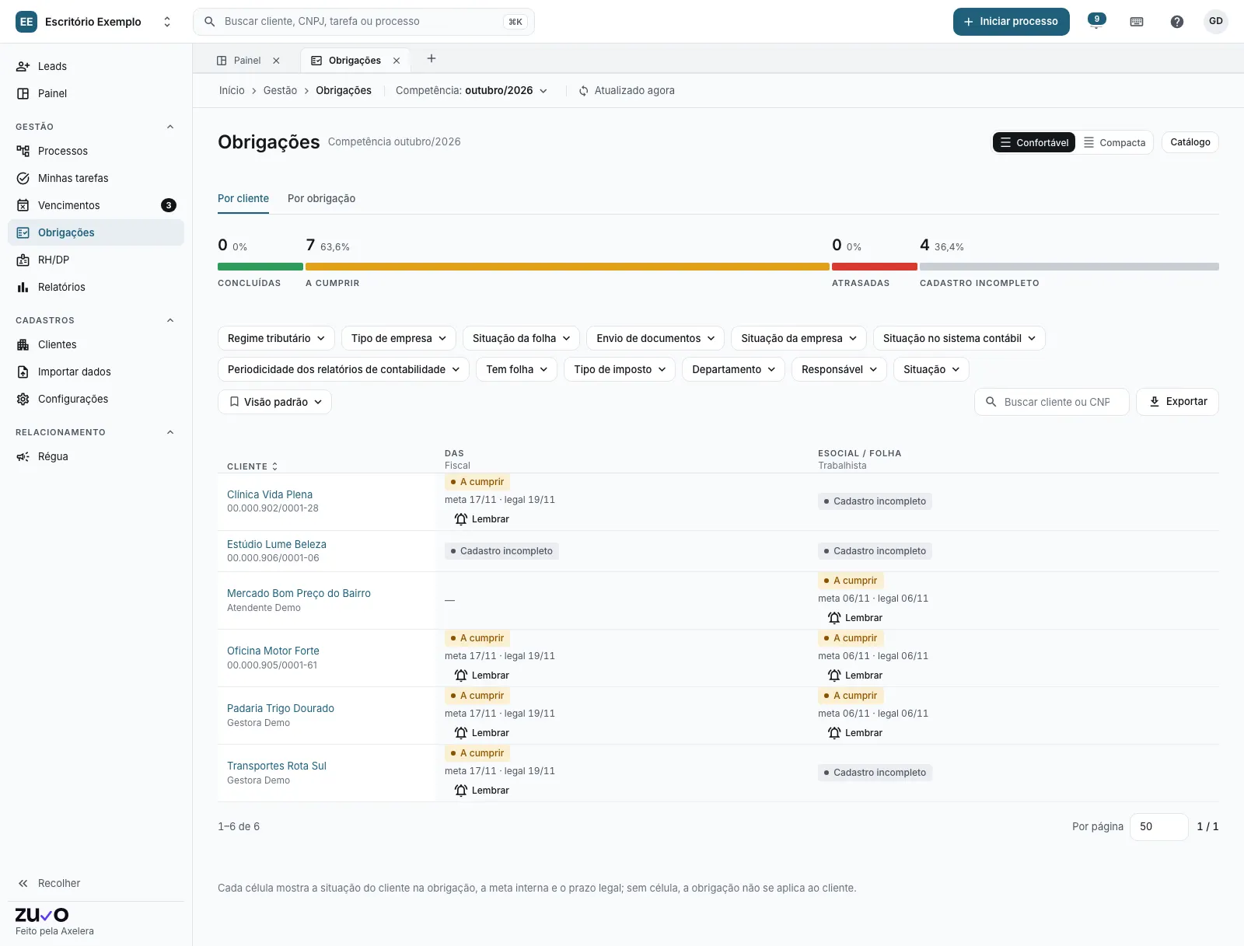The height and width of the screenshot is (946, 1244).
Task: Click the orange A cumprir progress bar
Action: click(x=568, y=267)
